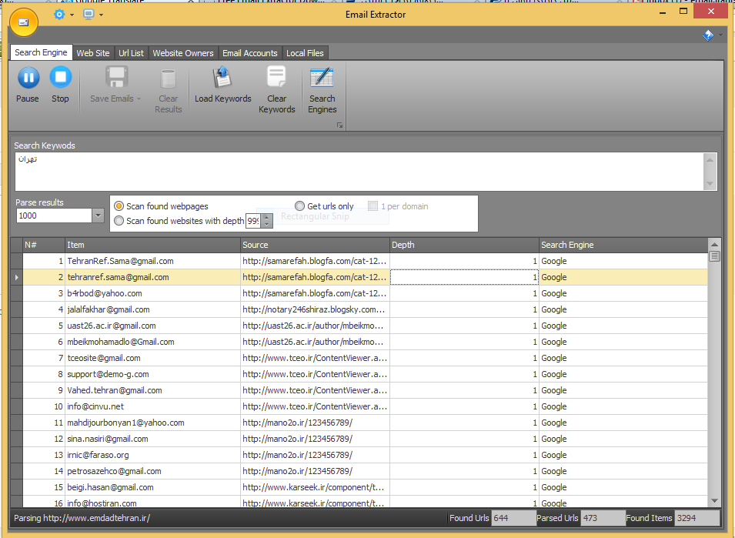Screen dimensions: 735x538
Task: Load Keywords from file
Action: coord(223,85)
